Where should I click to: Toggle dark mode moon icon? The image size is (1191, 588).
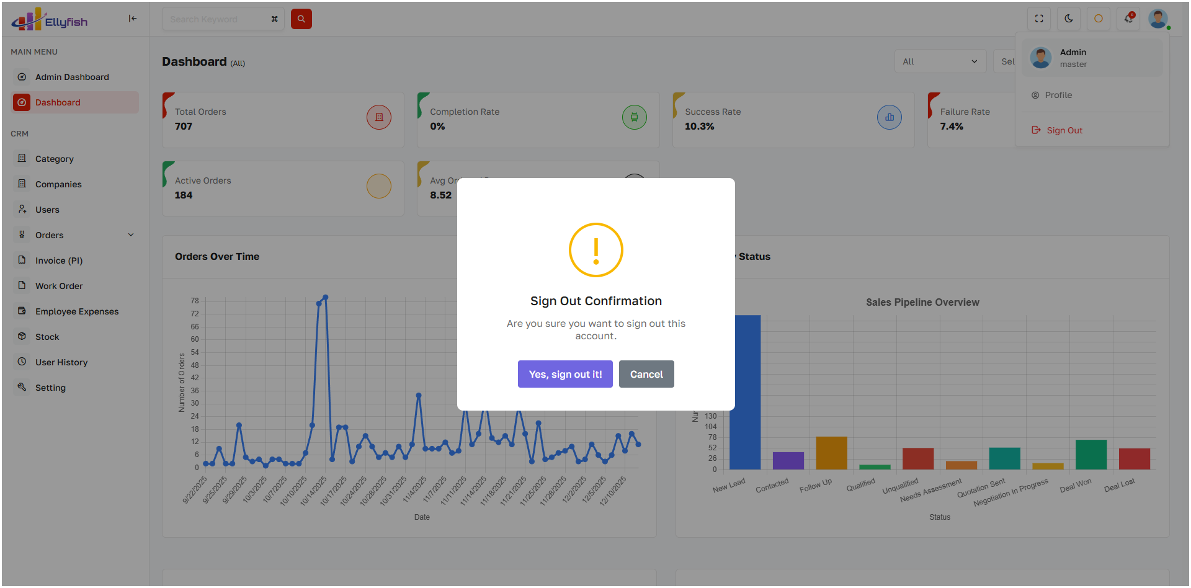(x=1069, y=19)
